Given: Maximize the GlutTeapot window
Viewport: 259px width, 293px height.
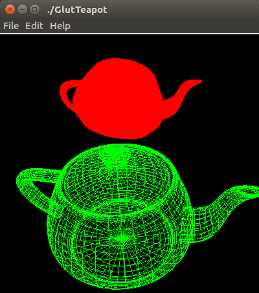Looking at the screenshot, I should click(34, 10).
